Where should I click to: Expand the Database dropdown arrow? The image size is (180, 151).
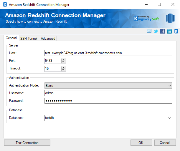[x=170, y=118]
